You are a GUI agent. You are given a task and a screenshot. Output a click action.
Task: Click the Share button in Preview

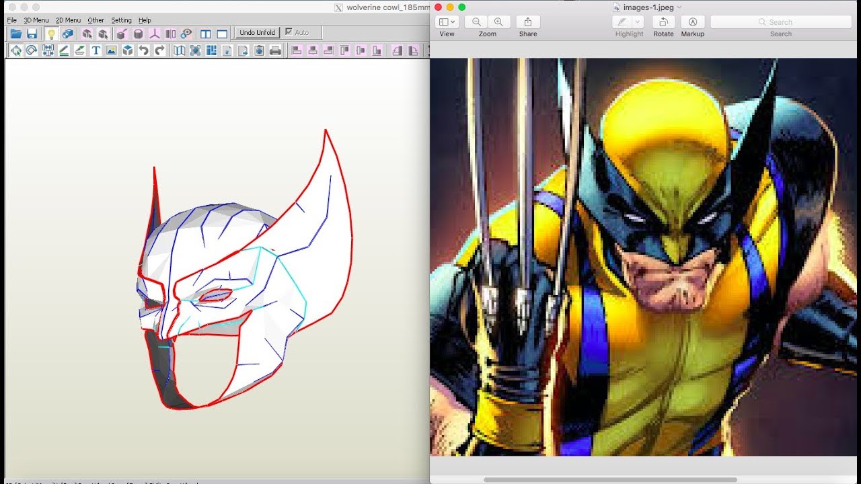coord(528,22)
